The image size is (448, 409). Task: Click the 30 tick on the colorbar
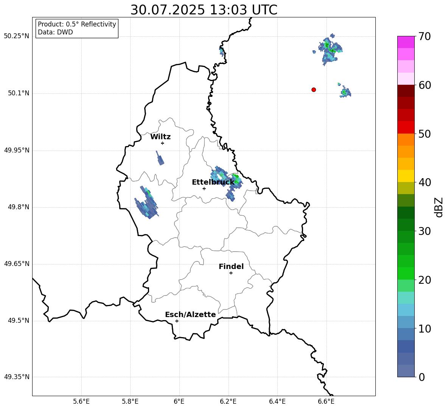click(x=425, y=231)
